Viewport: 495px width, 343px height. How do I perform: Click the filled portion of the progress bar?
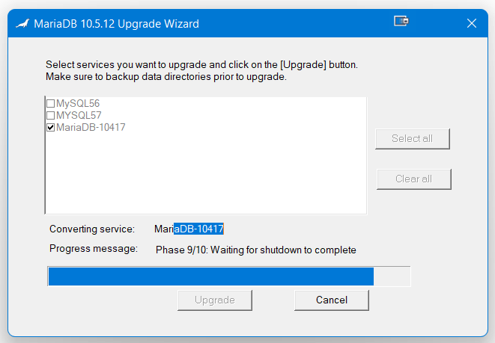210,276
